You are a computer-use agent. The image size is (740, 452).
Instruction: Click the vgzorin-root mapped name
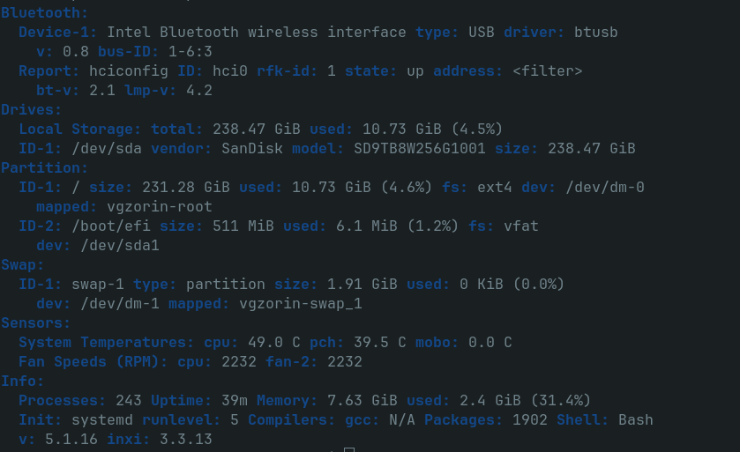[160, 206]
